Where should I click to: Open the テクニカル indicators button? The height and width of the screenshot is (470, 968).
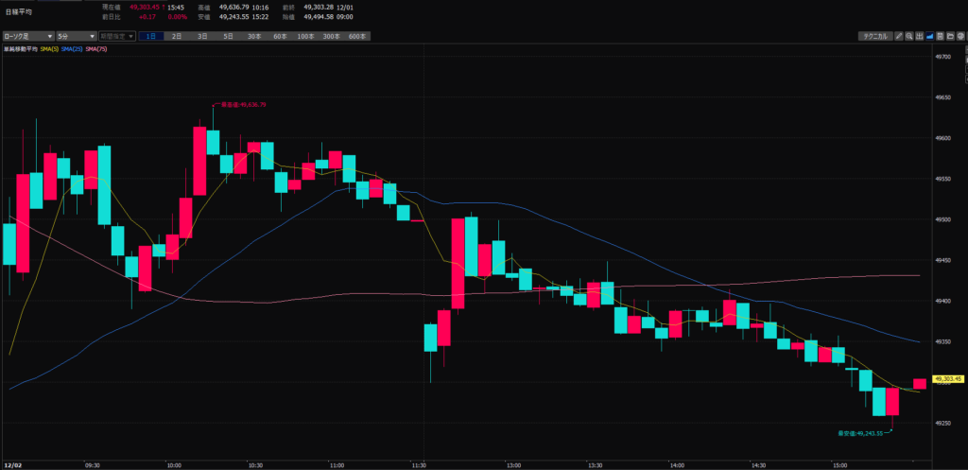coord(875,36)
